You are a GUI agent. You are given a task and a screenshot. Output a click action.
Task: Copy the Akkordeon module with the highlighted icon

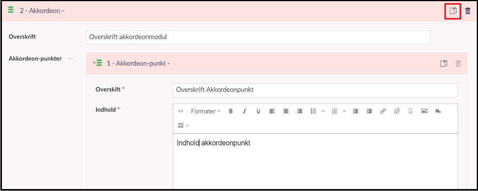tap(453, 11)
